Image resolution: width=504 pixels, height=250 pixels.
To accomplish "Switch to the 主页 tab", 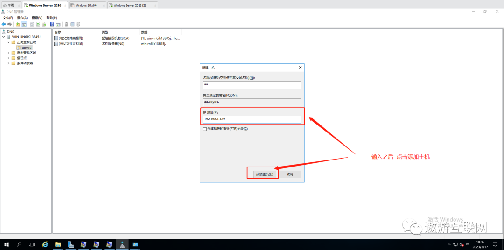I will click(11, 5).
